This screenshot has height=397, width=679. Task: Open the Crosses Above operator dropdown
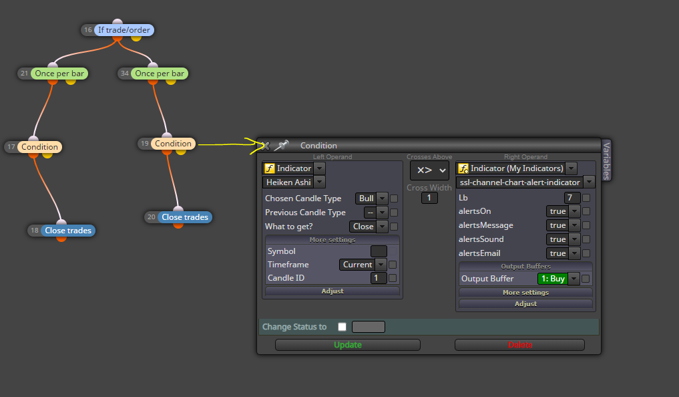click(429, 170)
